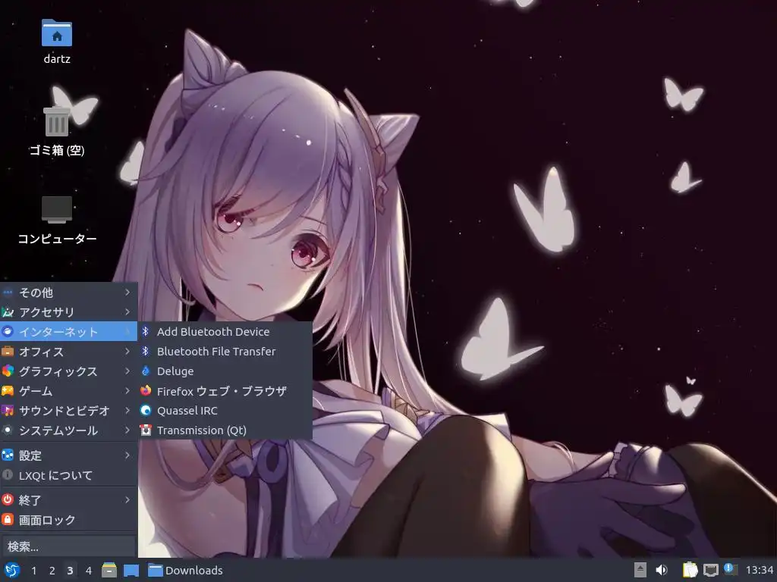The width and height of the screenshot is (777, 582).
Task: Launch Deluge from Internet submenu
Action: click(225, 371)
